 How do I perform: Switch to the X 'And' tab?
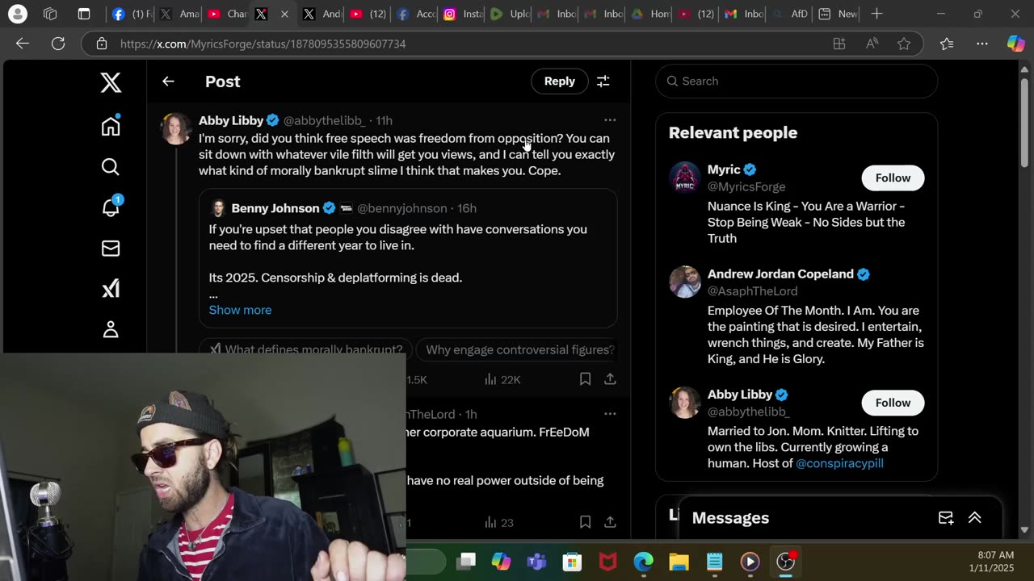tap(321, 14)
